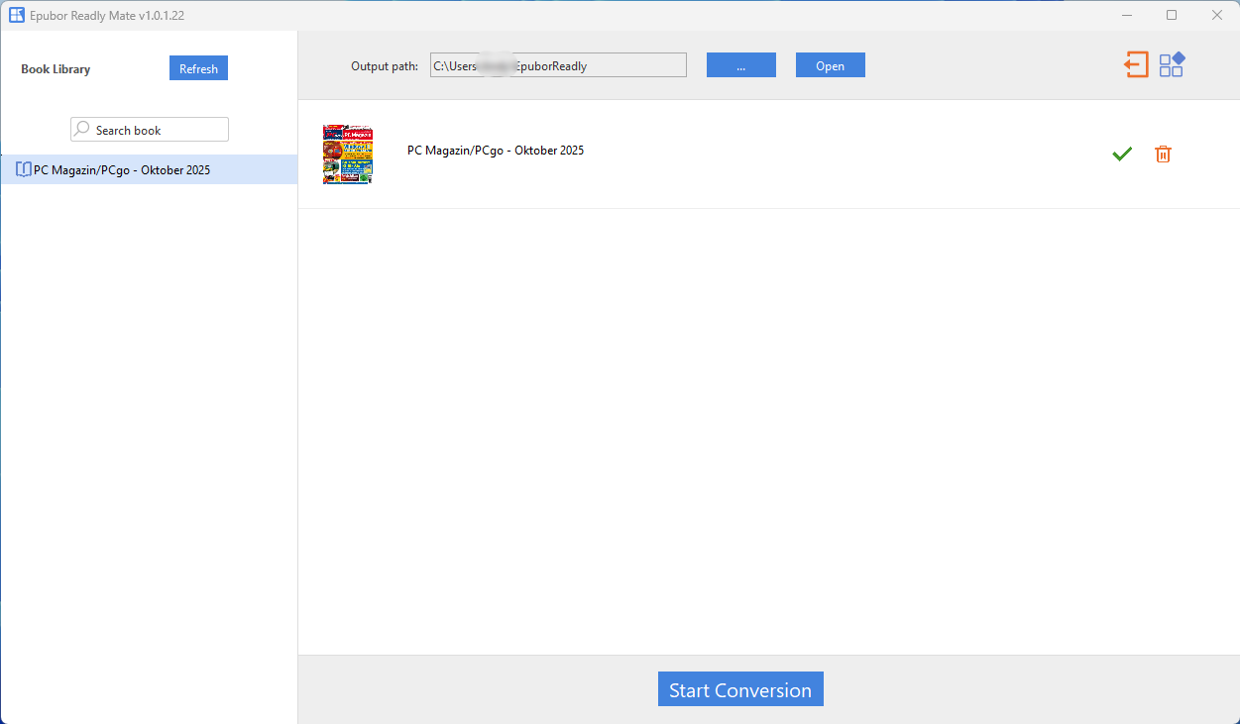Click the book icon beside PC Magazin entry
Image resolution: width=1240 pixels, height=724 pixels.
[24, 169]
